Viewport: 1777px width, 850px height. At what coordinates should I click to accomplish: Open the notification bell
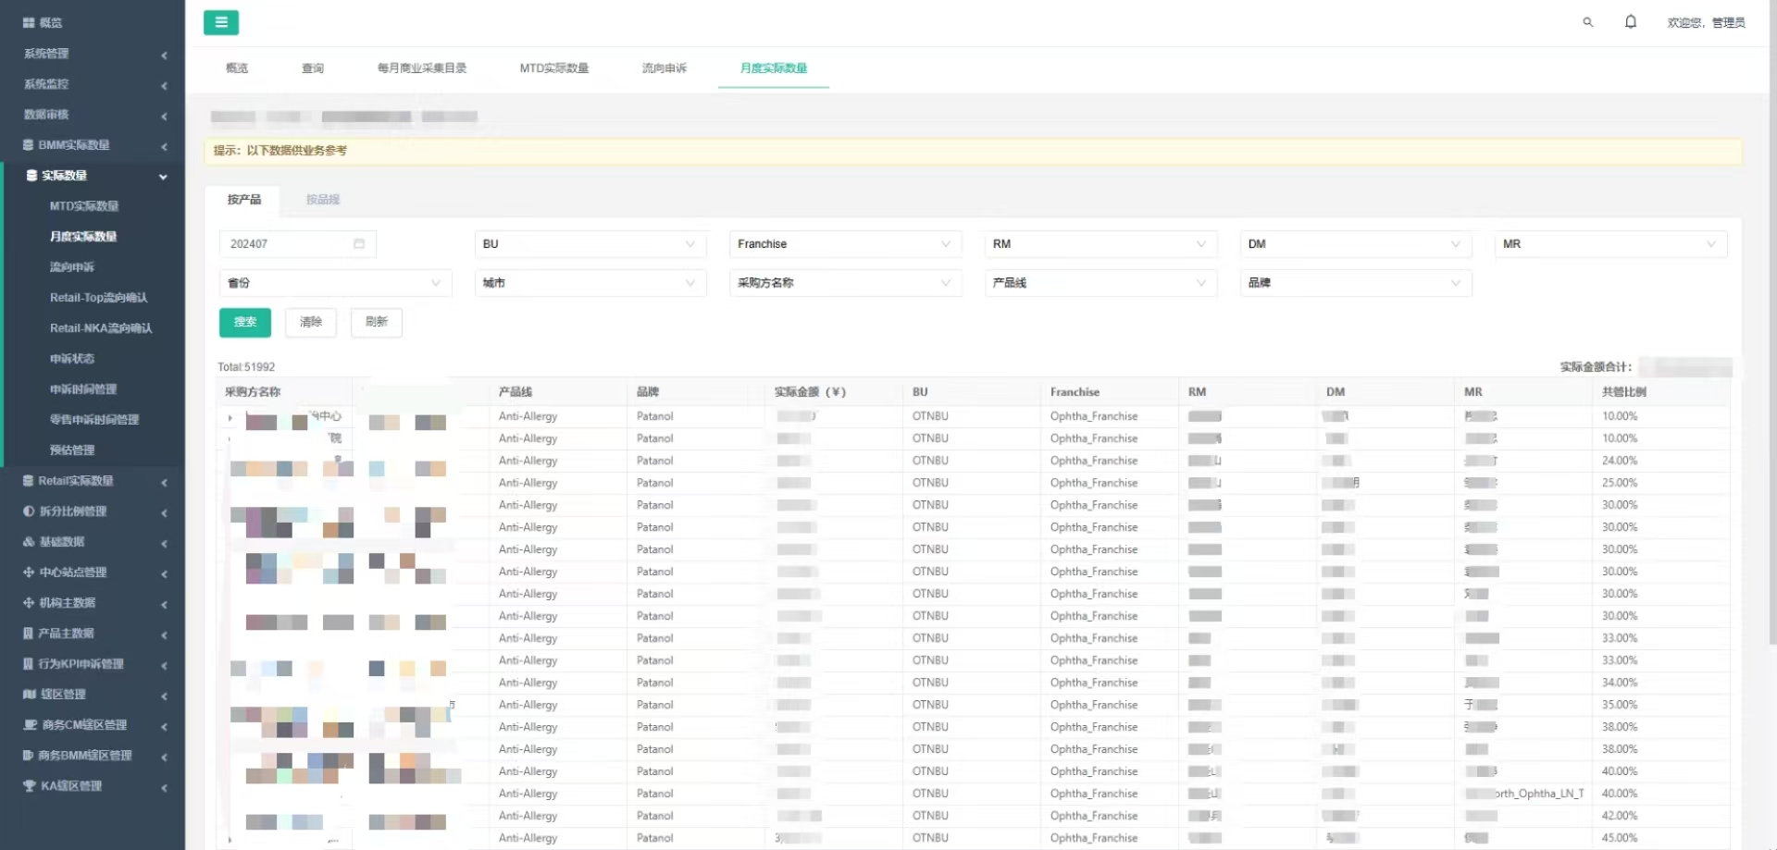(1630, 21)
